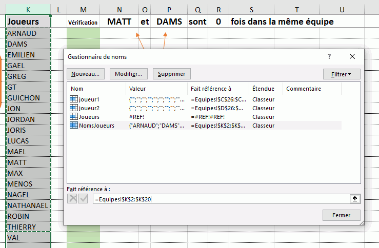
Task: Click the Supprimer button
Action: point(172,74)
